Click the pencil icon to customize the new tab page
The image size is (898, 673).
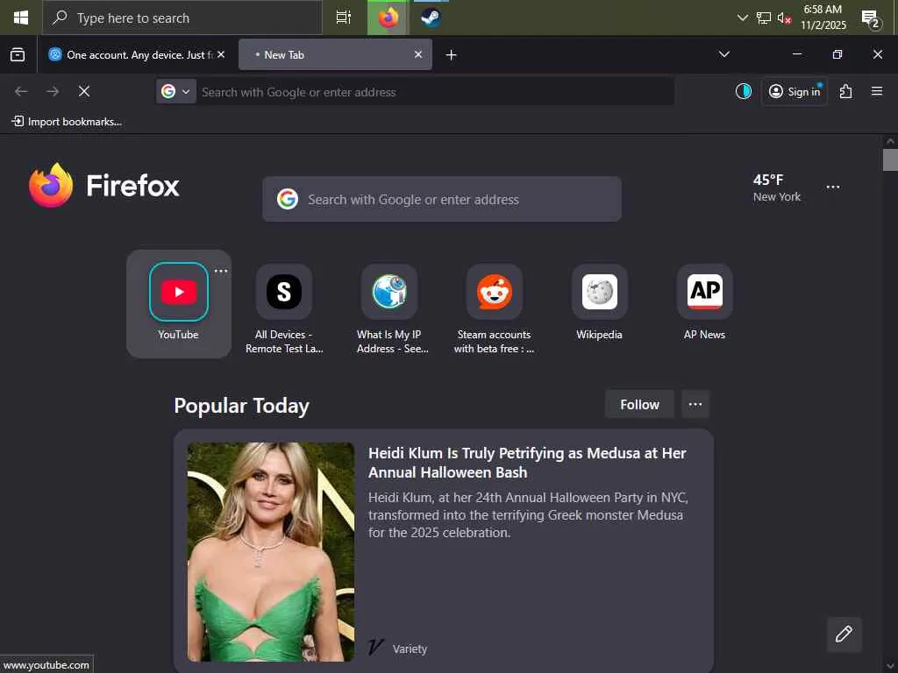[845, 634]
